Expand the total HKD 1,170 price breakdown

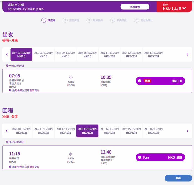[185, 8]
